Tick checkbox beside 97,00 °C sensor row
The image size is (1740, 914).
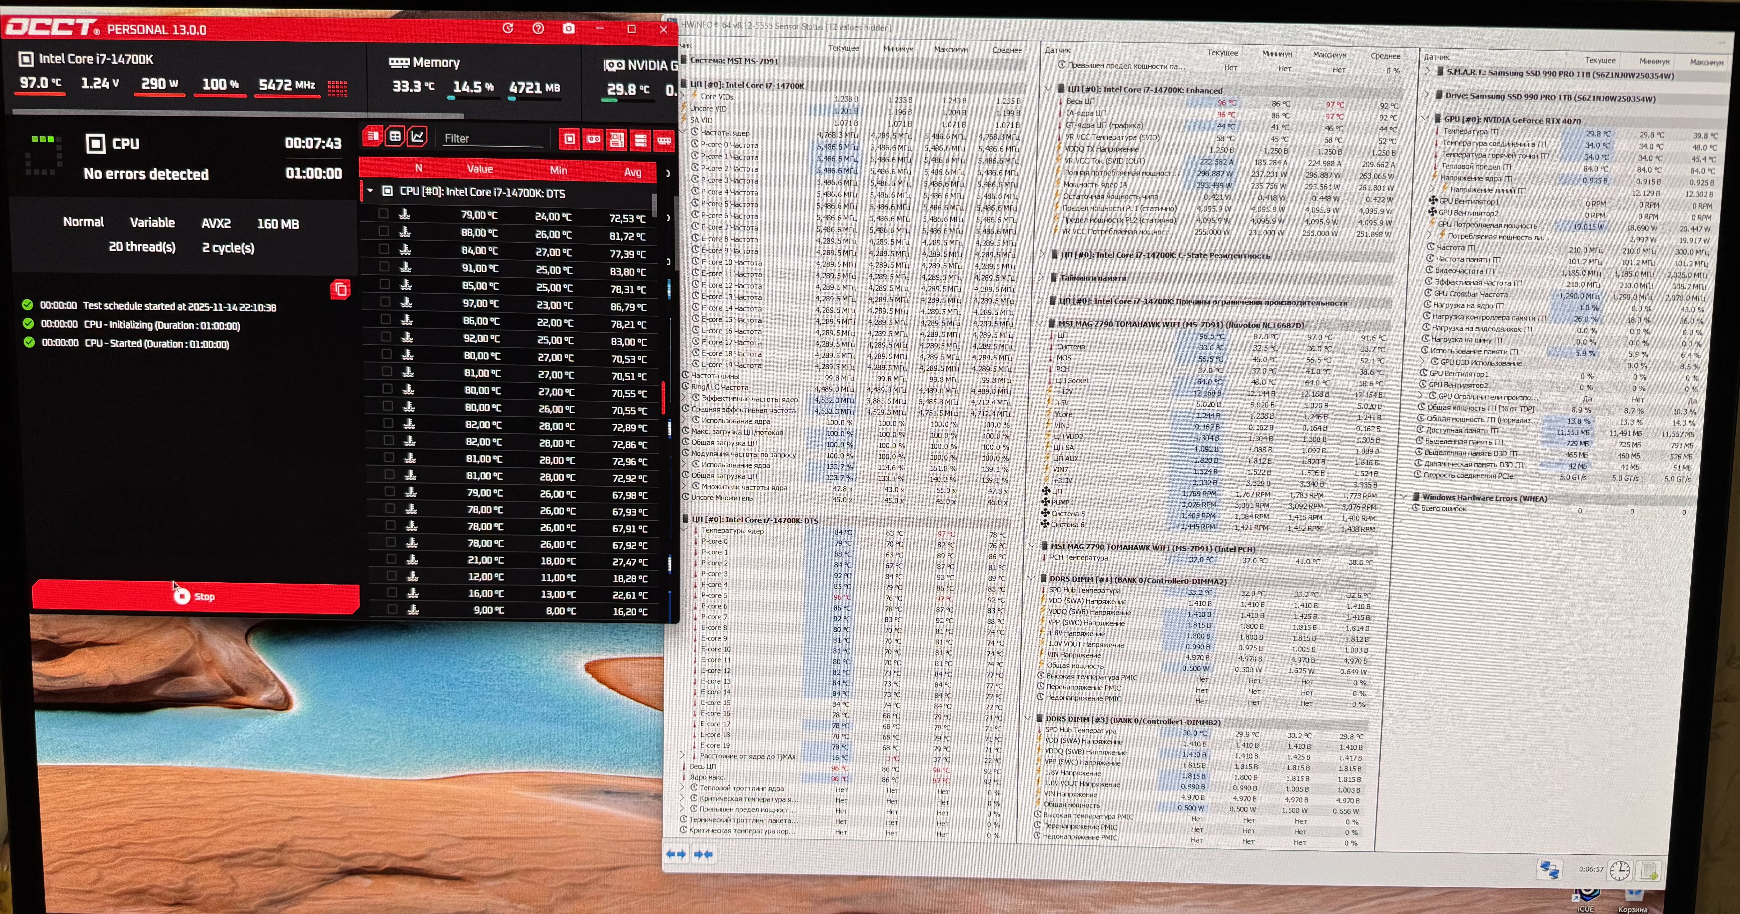coord(385,302)
